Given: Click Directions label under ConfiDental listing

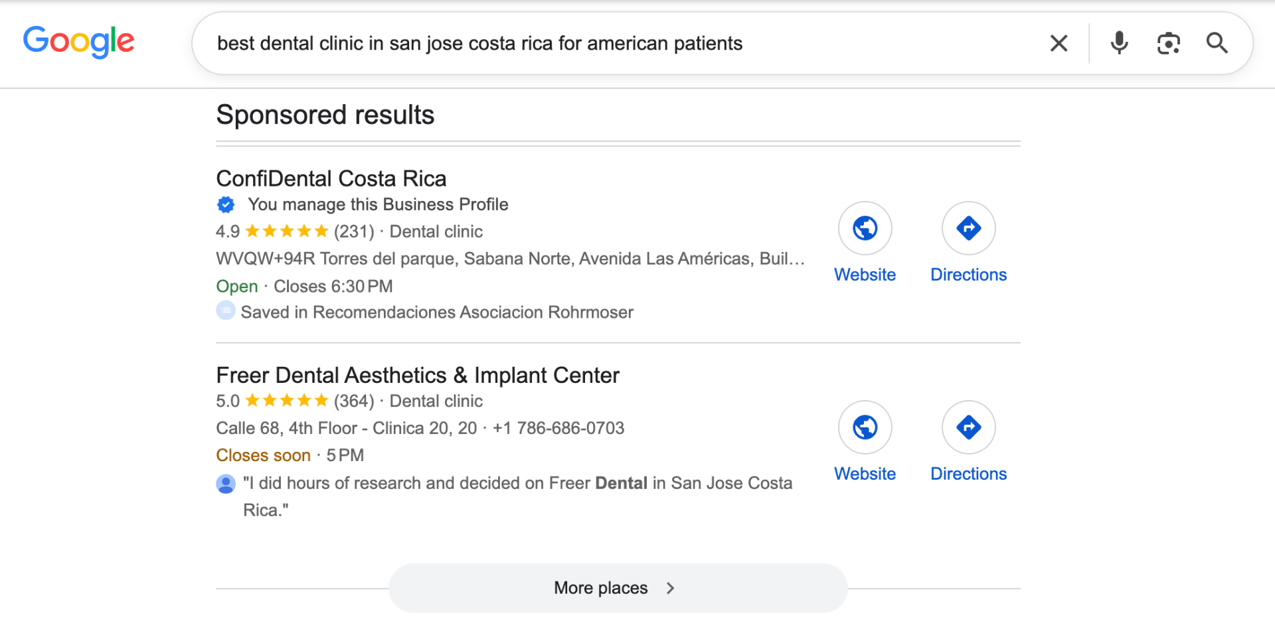Looking at the screenshot, I should coord(968,275).
